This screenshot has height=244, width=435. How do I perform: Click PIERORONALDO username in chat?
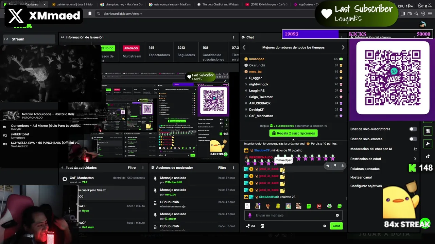[261, 158]
